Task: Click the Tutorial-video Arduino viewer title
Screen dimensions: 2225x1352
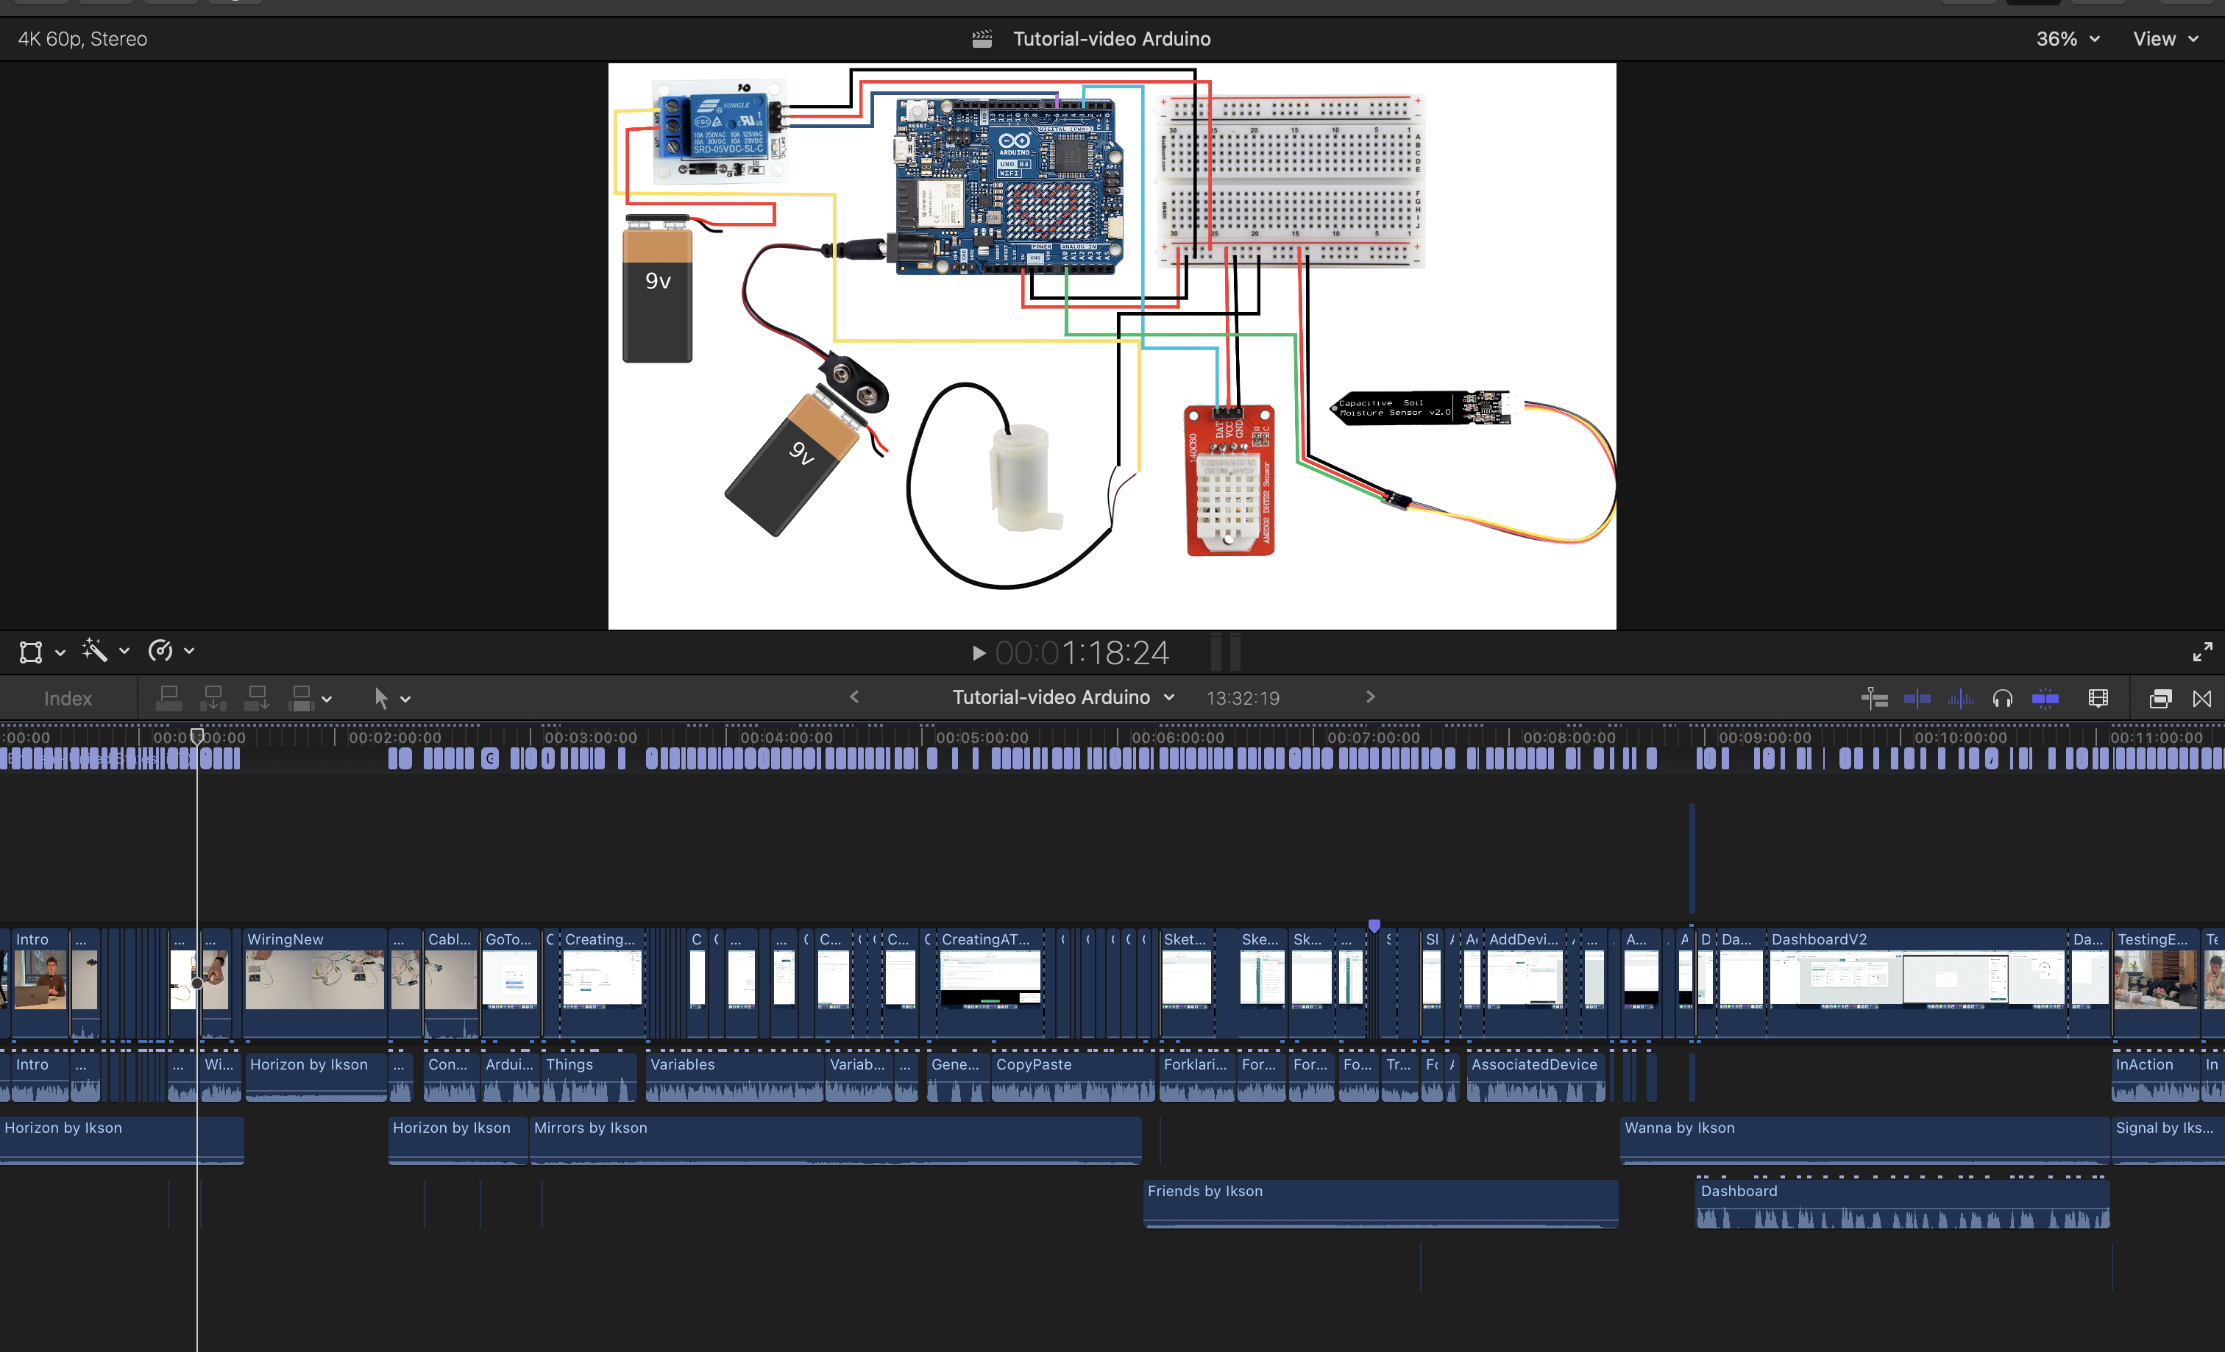Action: 1112,39
